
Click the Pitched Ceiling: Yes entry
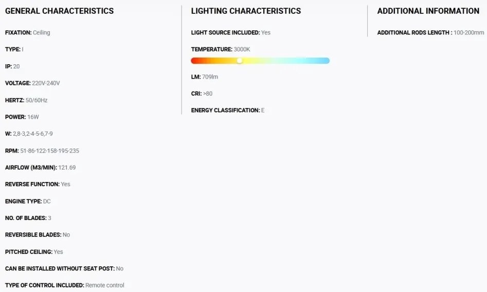tap(34, 252)
